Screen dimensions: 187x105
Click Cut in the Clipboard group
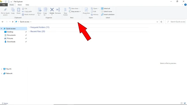(25, 8)
